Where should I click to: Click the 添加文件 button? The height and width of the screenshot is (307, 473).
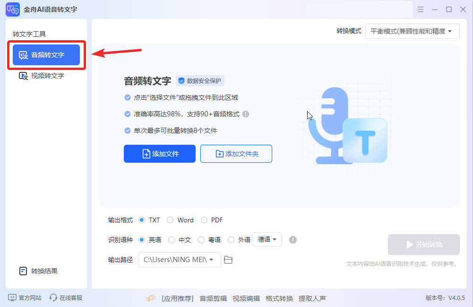160,154
